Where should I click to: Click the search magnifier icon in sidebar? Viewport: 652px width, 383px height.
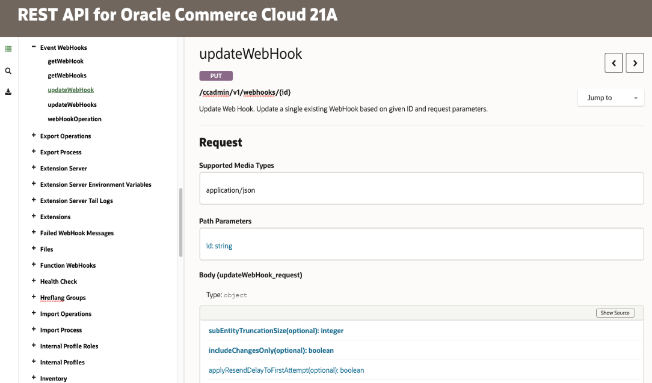[x=8, y=71]
